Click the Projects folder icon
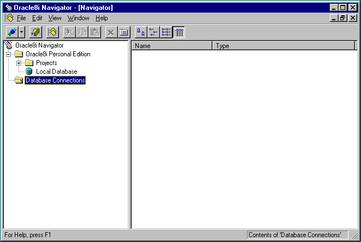The height and width of the screenshot is (242, 361). [29, 63]
